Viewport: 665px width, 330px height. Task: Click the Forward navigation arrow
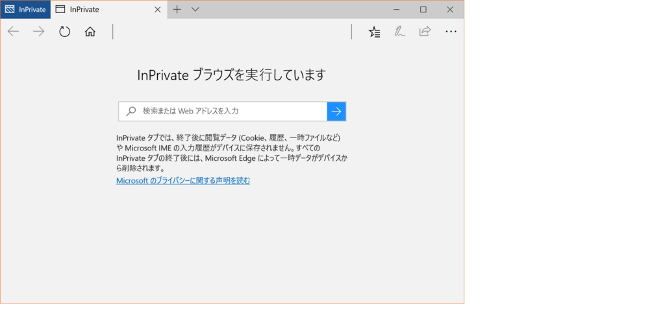[38, 31]
